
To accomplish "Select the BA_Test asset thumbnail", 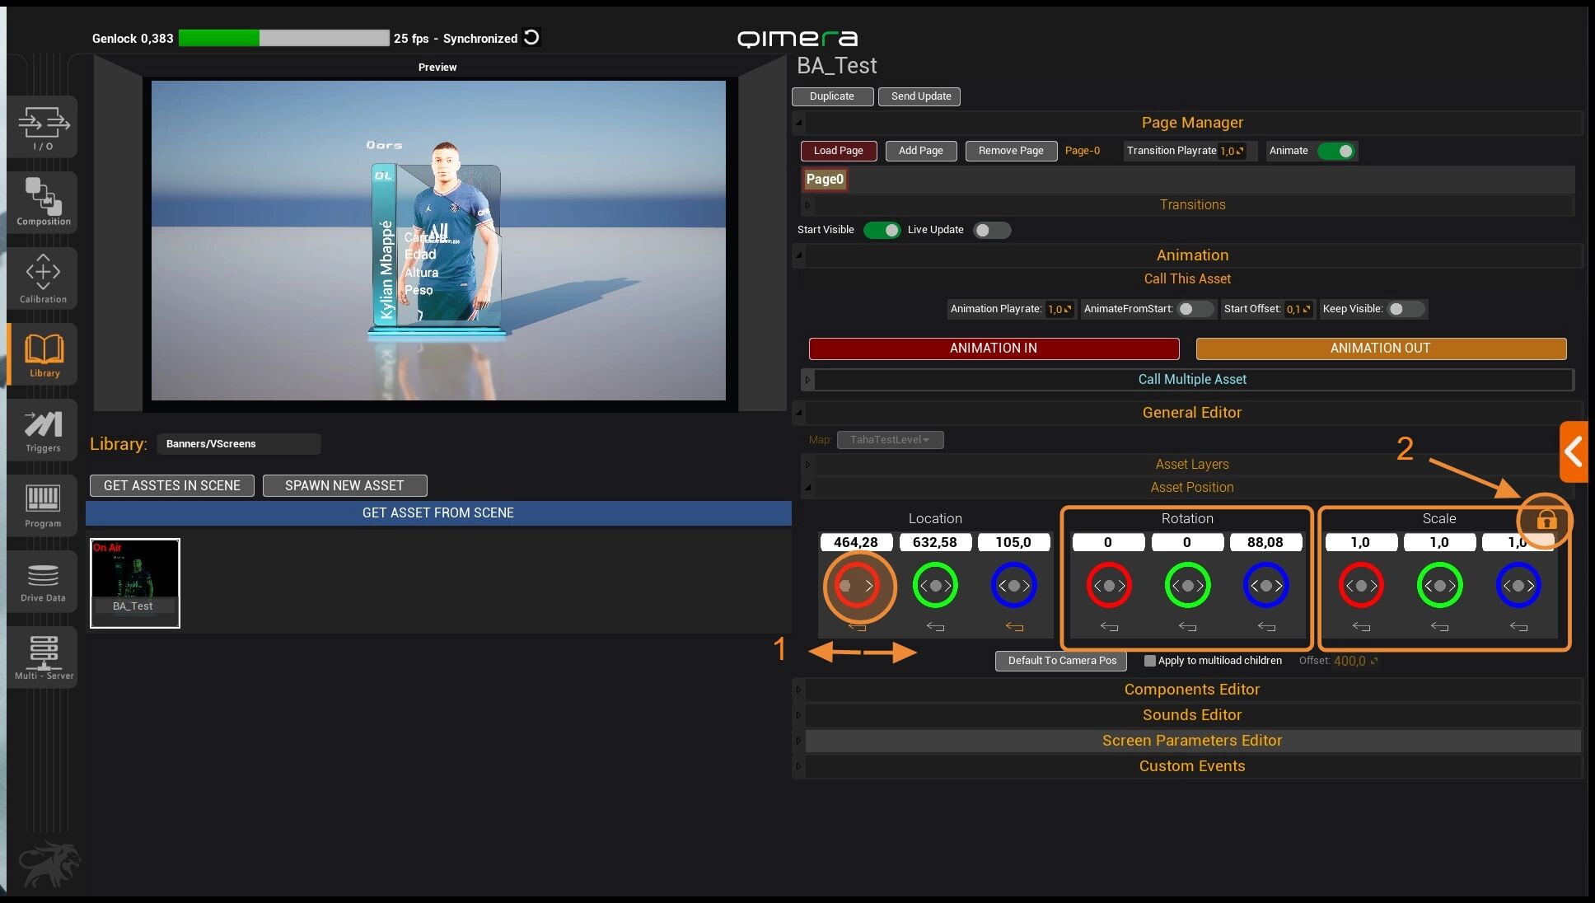I will [x=135, y=583].
